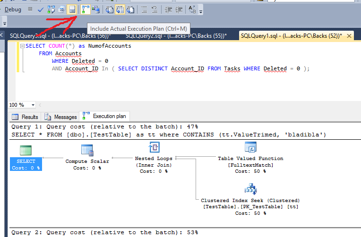Switch output to Results to Grid
This screenshot has height=237, width=361.
[x=120, y=9]
